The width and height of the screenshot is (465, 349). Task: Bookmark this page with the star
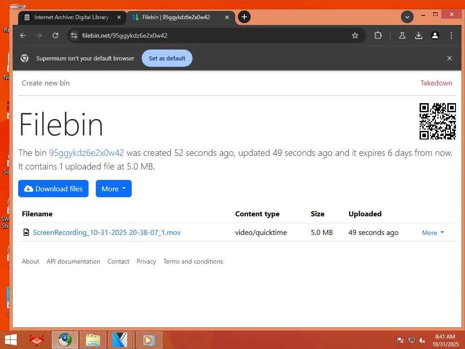355,35
